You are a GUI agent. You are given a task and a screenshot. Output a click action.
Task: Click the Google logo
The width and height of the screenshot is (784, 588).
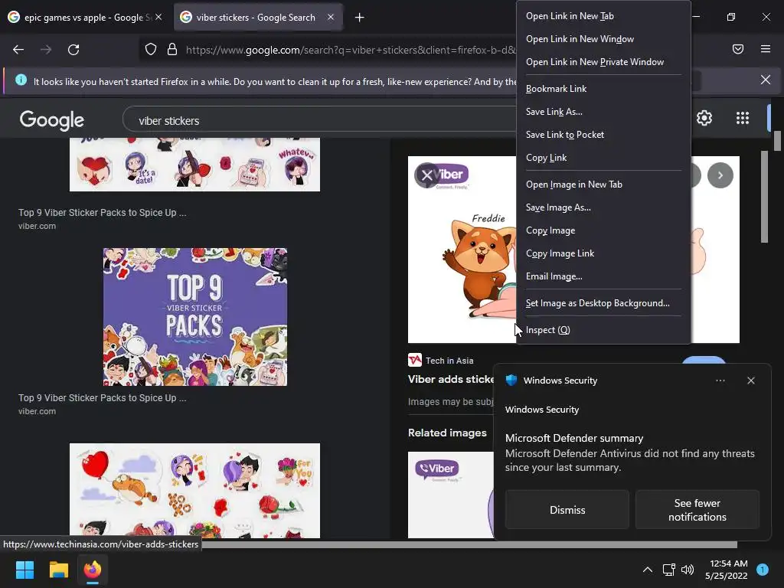tap(51, 120)
